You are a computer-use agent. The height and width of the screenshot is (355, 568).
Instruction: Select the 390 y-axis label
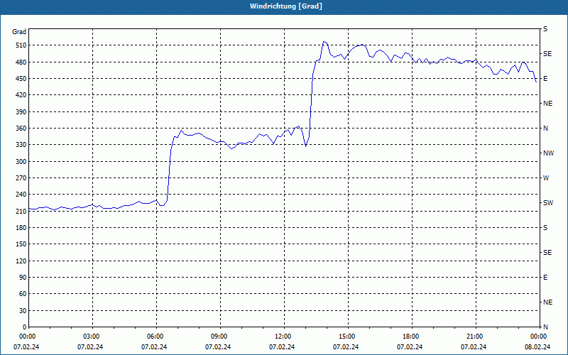(x=21, y=112)
